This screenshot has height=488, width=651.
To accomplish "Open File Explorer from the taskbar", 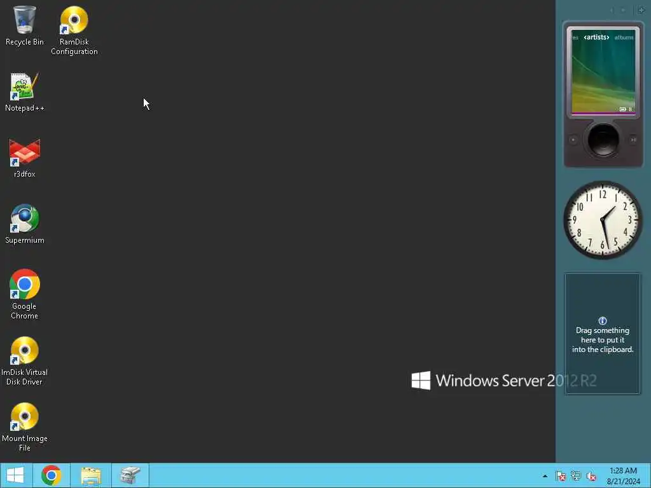I will (x=91, y=475).
